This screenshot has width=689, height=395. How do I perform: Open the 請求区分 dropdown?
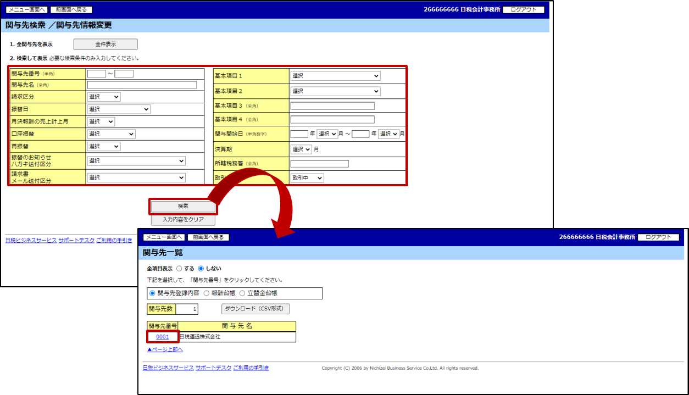[x=103, y=97]
